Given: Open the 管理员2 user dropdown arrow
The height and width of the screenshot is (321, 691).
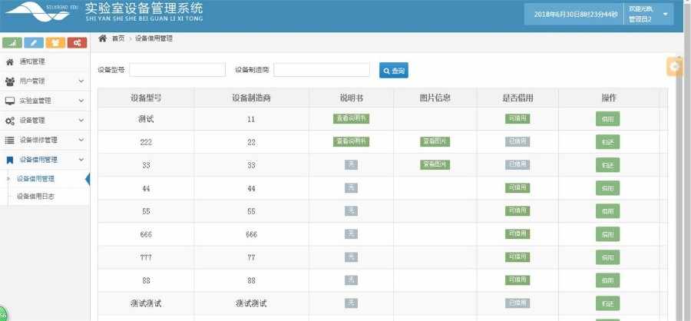Looking at the screenshot, I should [x=665, y=14].
